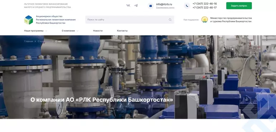Click the Скопировать почту link
This screenshot has height=132, width=276.
[x=165, y=8]
